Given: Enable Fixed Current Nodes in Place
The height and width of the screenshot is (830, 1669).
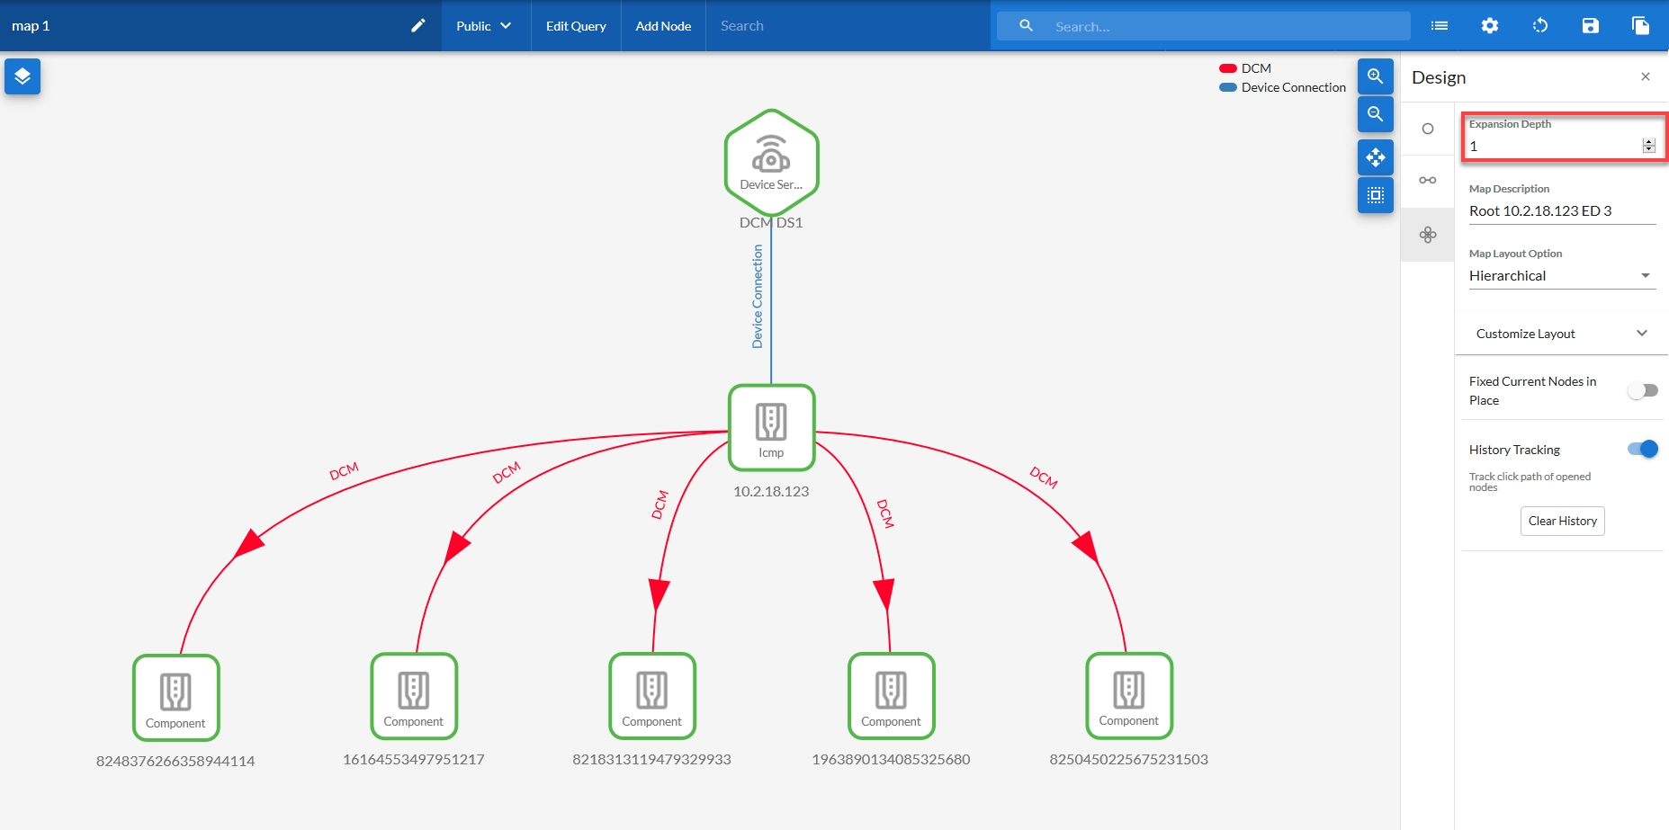Looking at the screenshot, I should click(x=1643, y=390).
